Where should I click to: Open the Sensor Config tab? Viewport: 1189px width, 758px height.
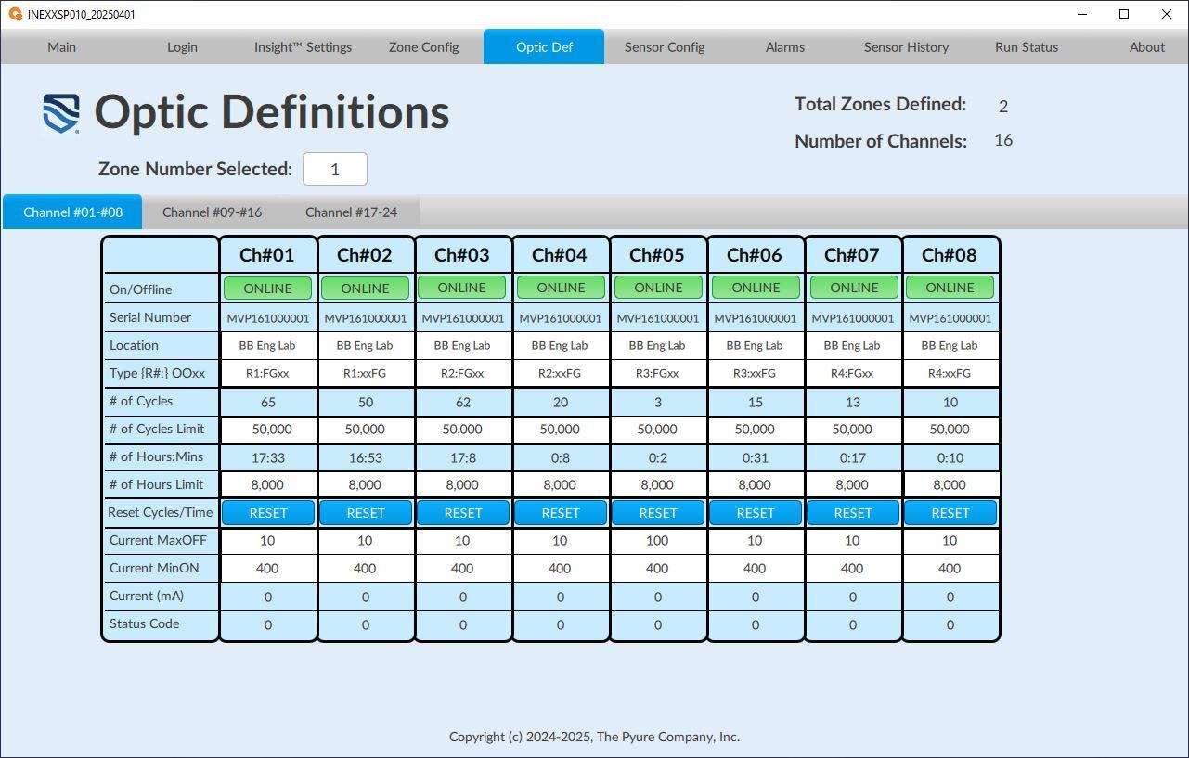(x=665, y=46)
